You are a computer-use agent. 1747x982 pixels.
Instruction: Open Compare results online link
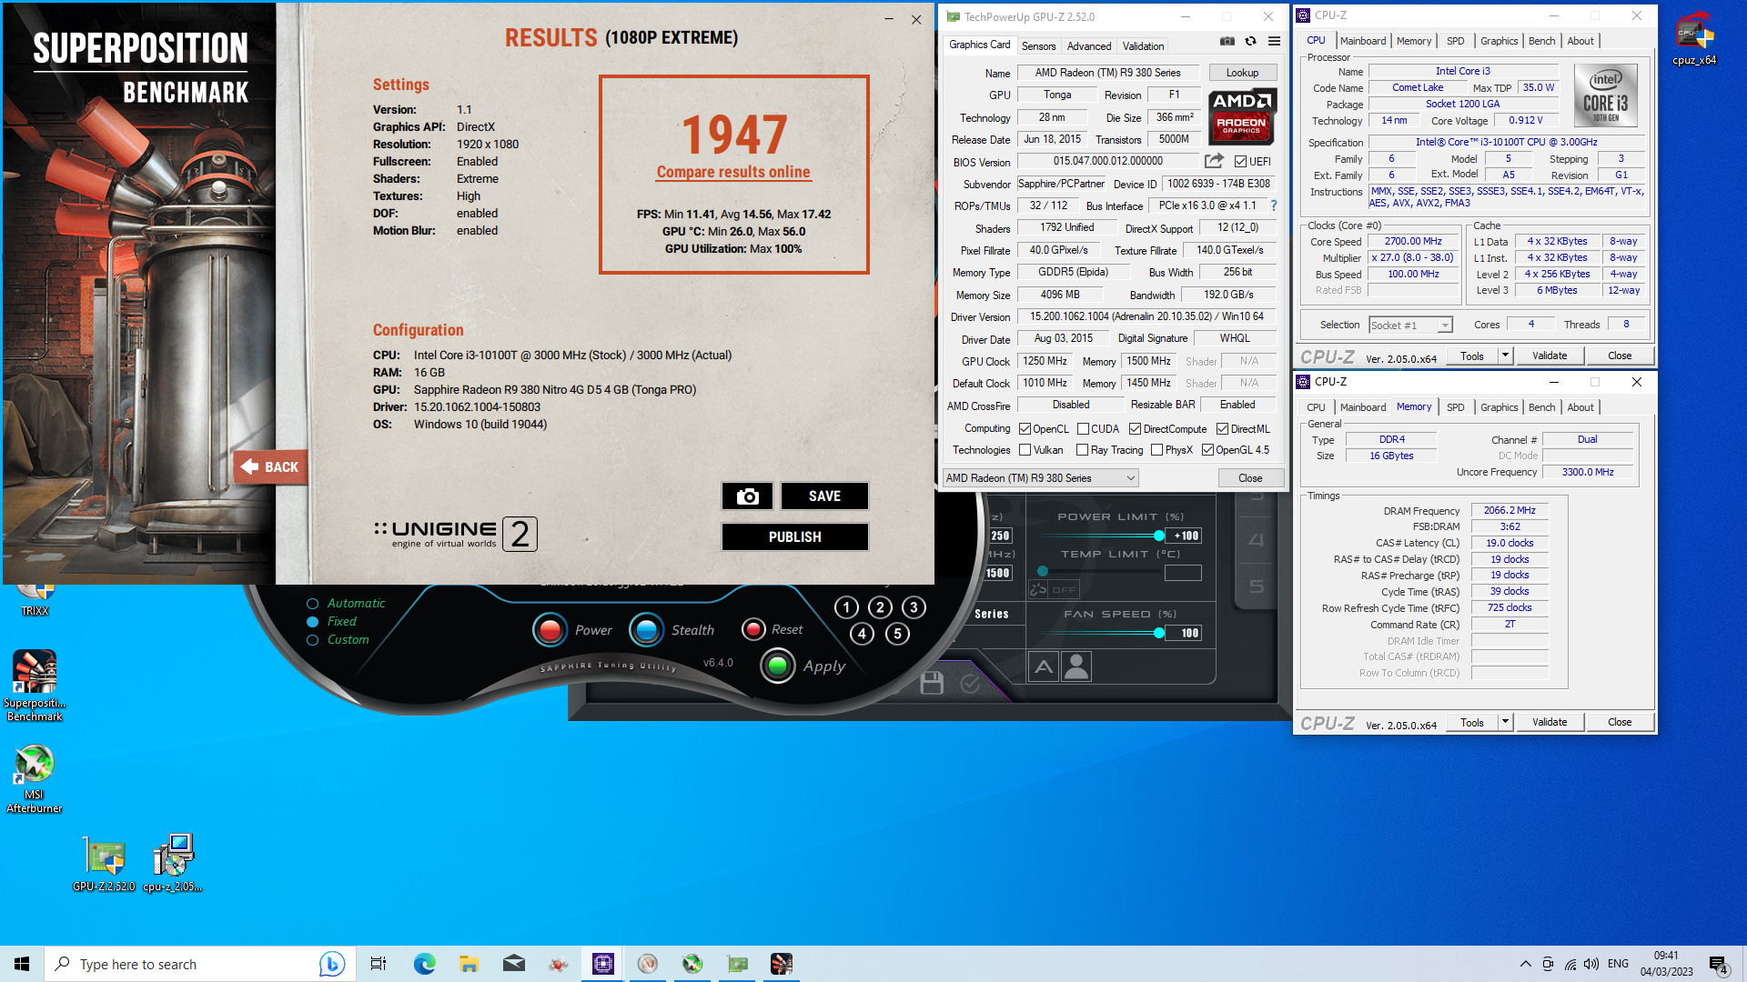[733, 172]
